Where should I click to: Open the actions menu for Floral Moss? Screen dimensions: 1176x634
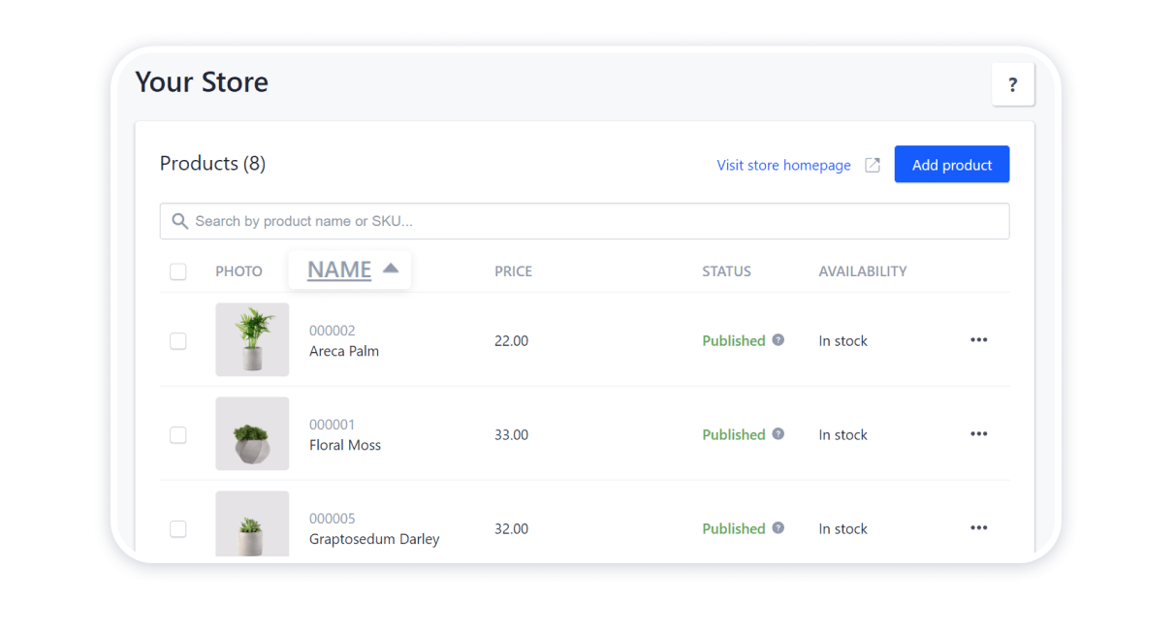tap(978, 434)
